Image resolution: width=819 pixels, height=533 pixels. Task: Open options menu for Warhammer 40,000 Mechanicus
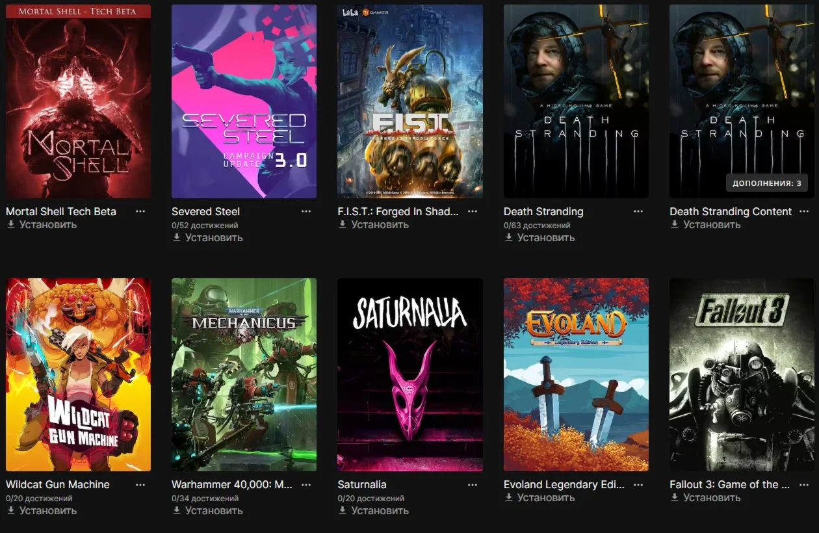tap(306, 484)
